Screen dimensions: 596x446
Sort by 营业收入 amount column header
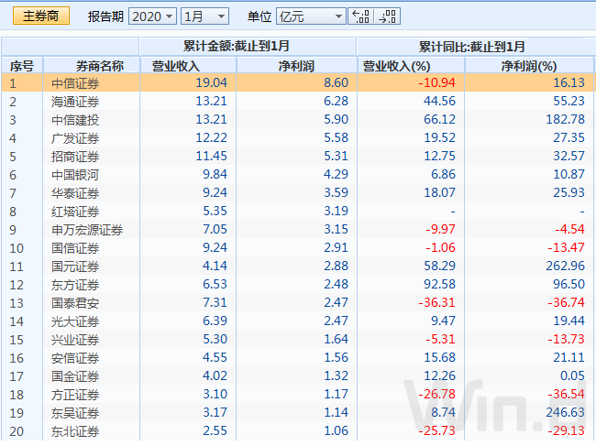tap(188, 66)
